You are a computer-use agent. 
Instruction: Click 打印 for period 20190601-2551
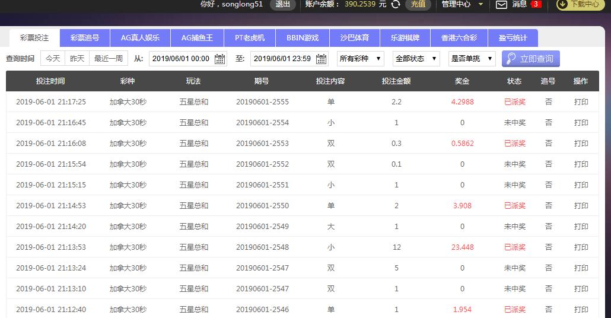581,185
